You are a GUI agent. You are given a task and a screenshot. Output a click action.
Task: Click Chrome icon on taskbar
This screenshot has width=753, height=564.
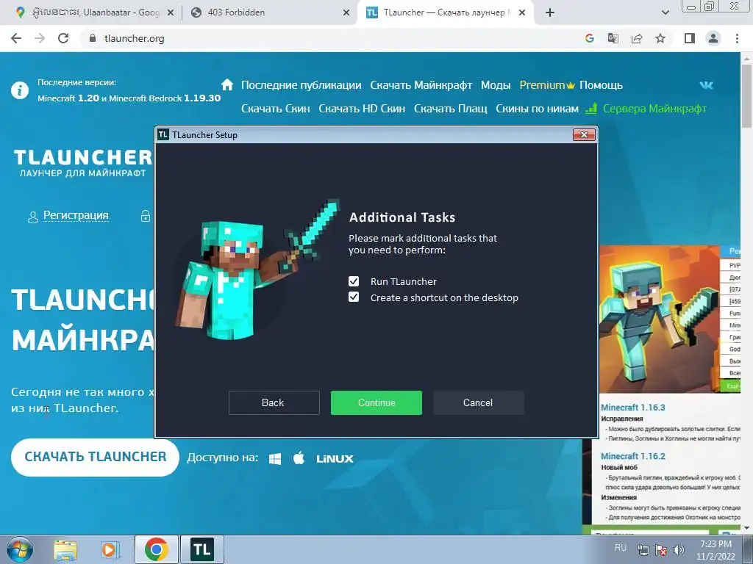[157, 549]
